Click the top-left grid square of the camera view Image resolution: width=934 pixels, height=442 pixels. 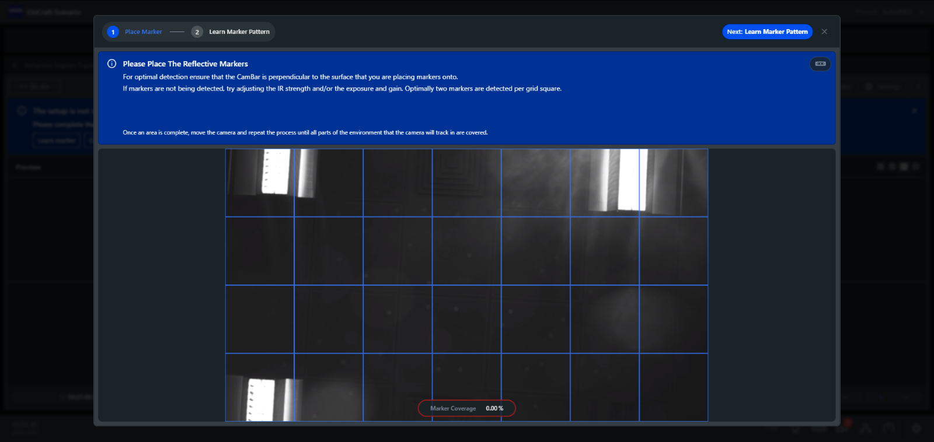pos(260,183)
